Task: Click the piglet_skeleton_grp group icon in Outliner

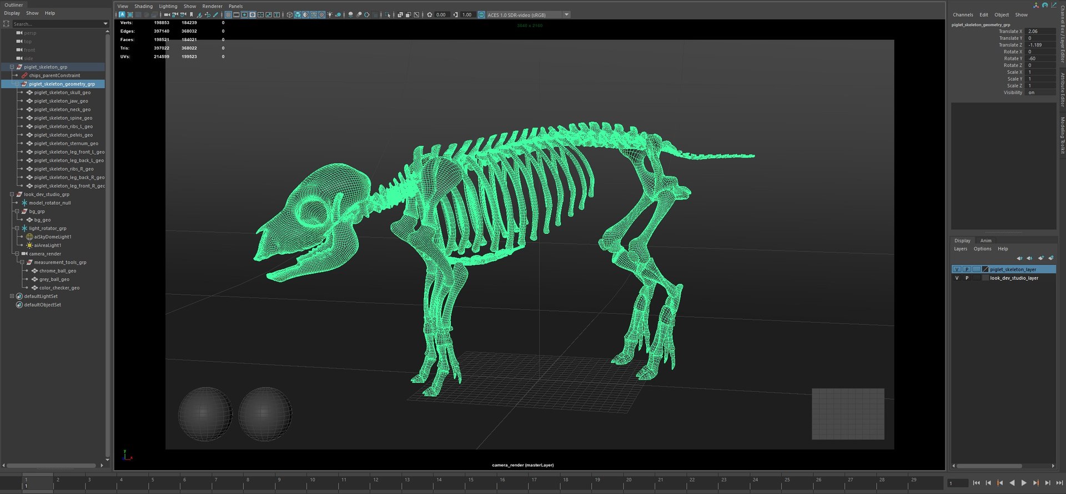Action: click(x=19, y=67)
